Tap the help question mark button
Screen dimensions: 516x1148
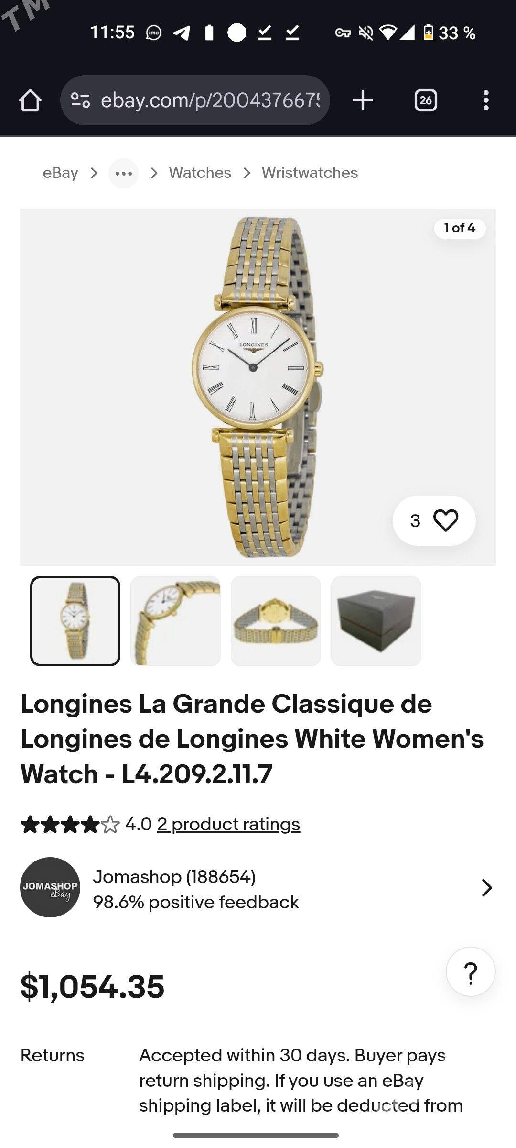[x=471, y=971]
